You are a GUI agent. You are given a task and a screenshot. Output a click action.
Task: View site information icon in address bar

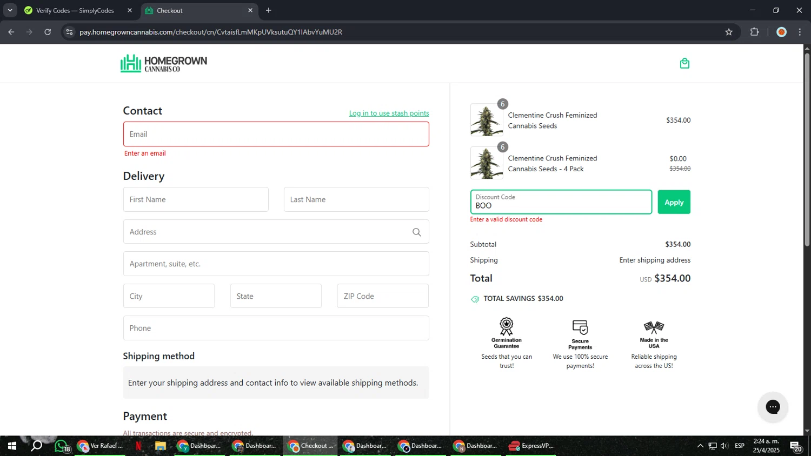point(69,32)
